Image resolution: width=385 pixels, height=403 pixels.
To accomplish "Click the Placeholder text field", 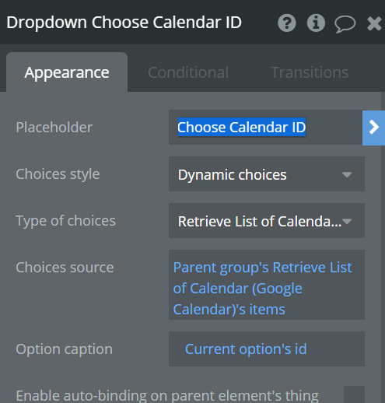I will [265, 128].
